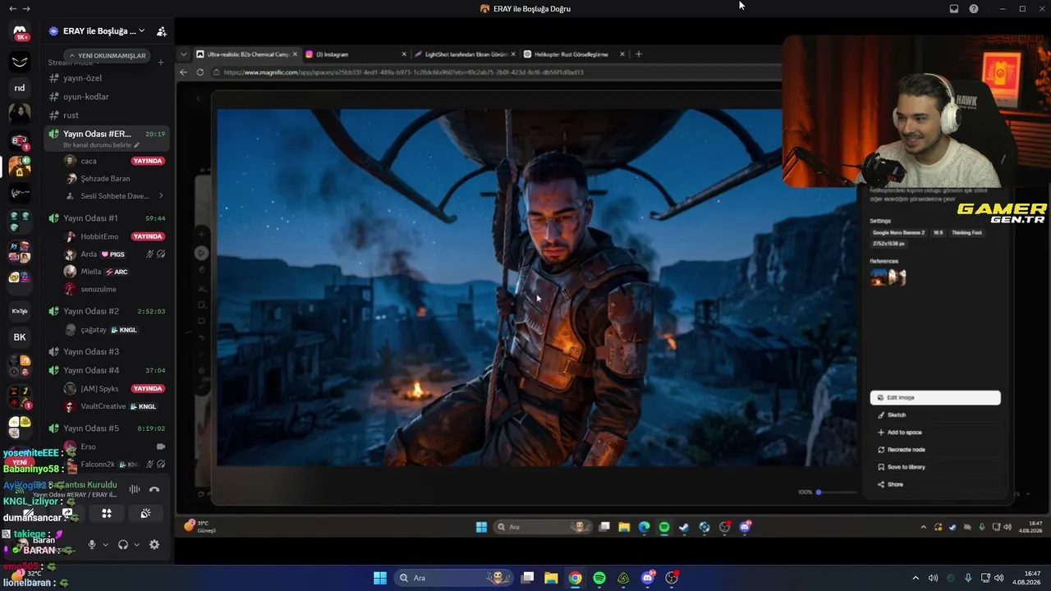Choose Add to space in the image menu
1051x591 pixels.
(x=935, y=433)
